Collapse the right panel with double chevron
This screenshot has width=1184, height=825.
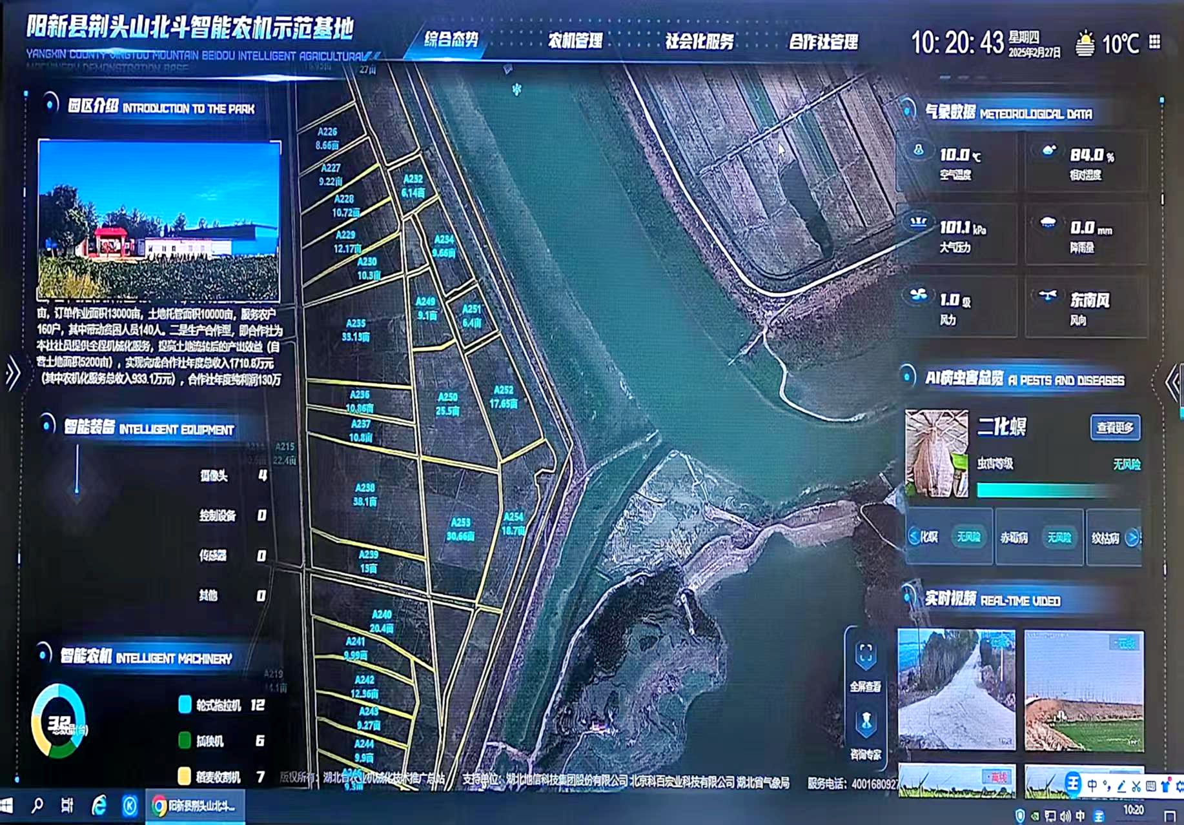pos(1173,383)
